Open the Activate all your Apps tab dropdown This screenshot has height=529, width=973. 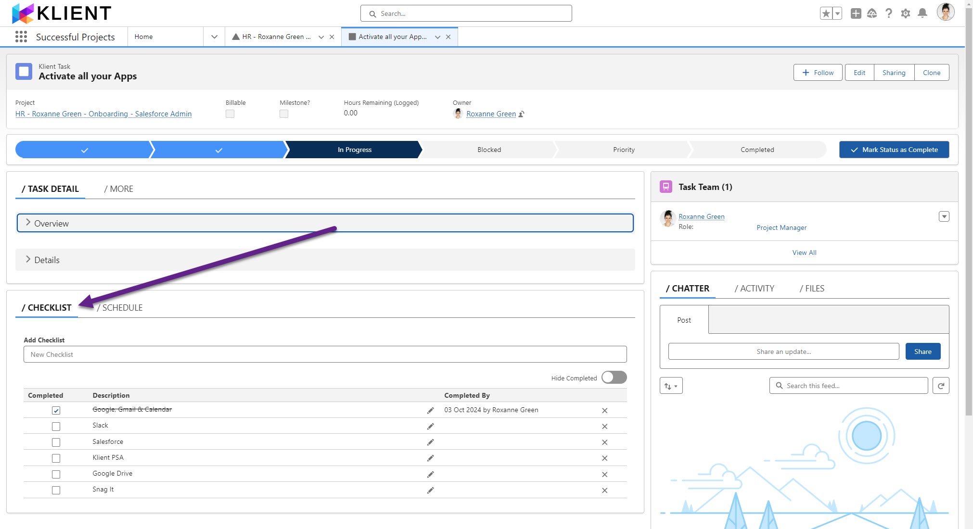[x=437, y=37]
